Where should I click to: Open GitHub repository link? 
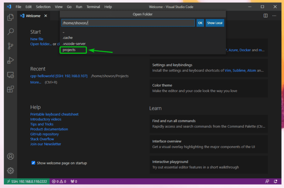(44, 134)
